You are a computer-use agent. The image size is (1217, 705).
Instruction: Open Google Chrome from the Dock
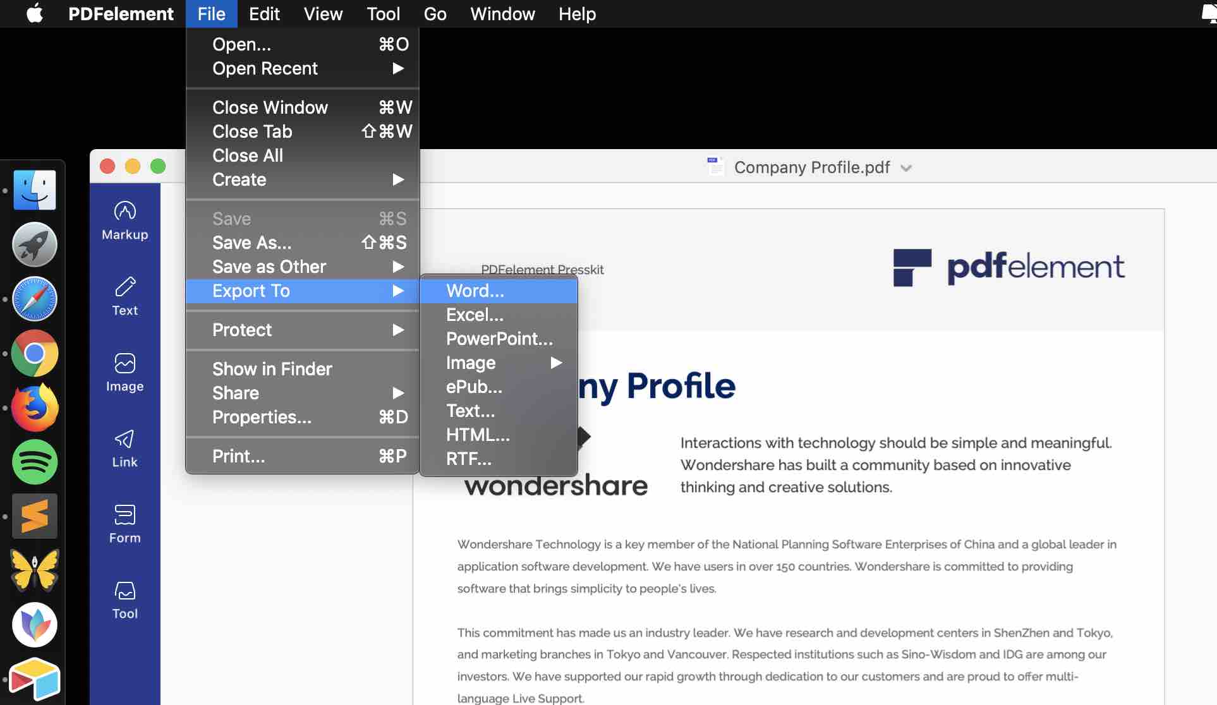(x=35, y=353)
